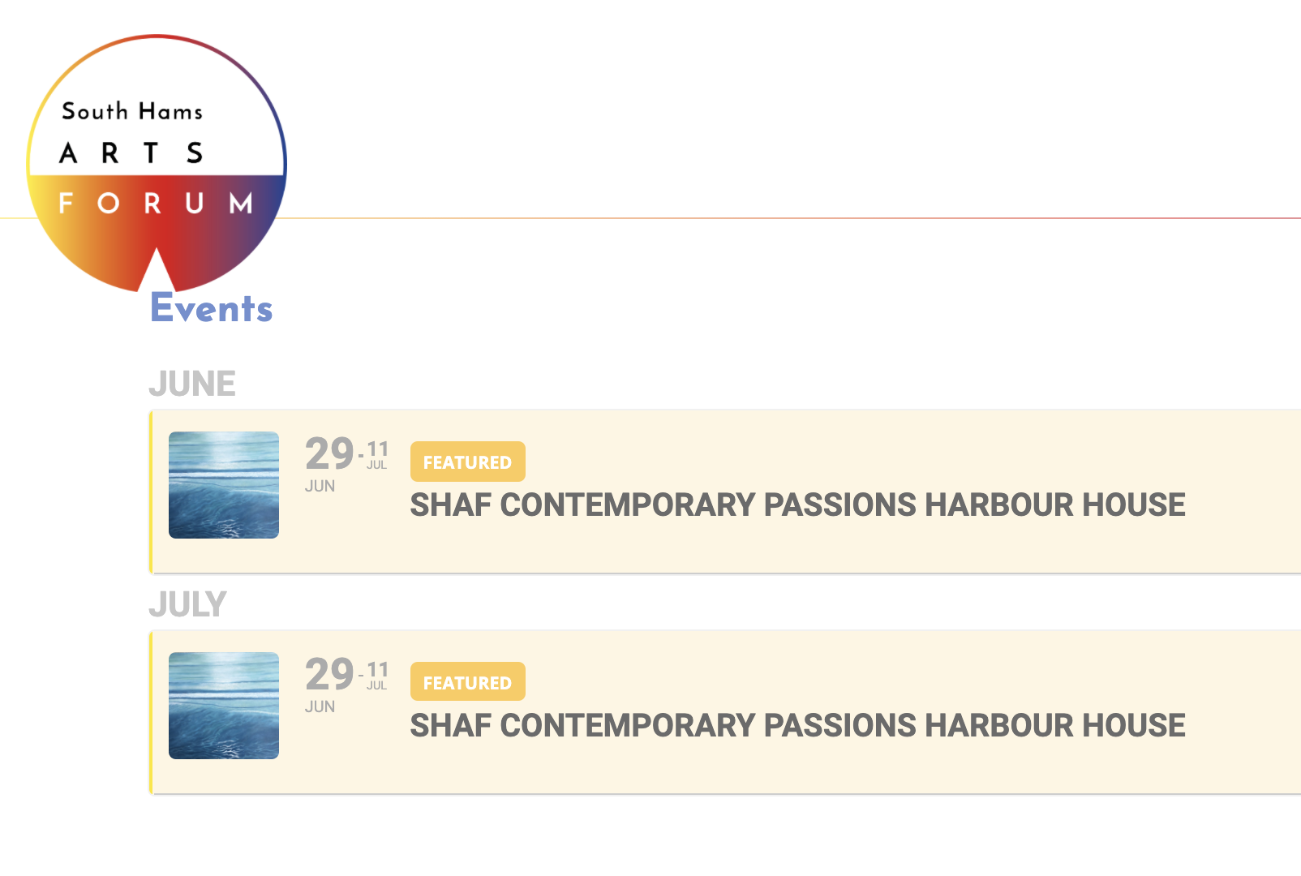
Task: Click the ARTS text in the logo
Action: coord(131,152)
